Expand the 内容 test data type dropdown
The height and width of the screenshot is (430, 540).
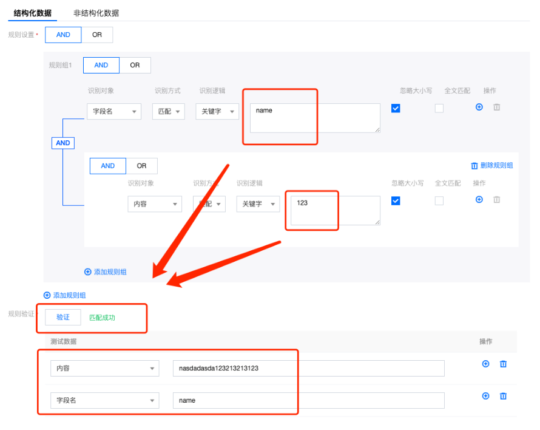[104, 368]
